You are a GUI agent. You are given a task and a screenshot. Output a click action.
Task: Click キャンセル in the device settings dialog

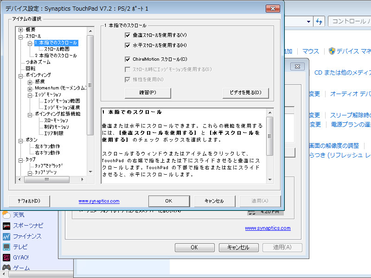[x=214, y=201]
